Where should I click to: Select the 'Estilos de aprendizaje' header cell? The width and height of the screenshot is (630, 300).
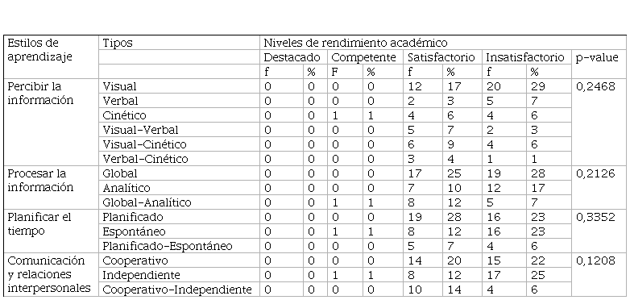click(51, 57)
